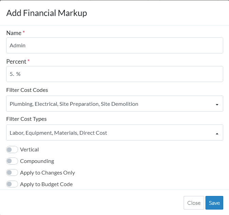Click the Percent input field

pyautogui.click(x=114, y=74)
